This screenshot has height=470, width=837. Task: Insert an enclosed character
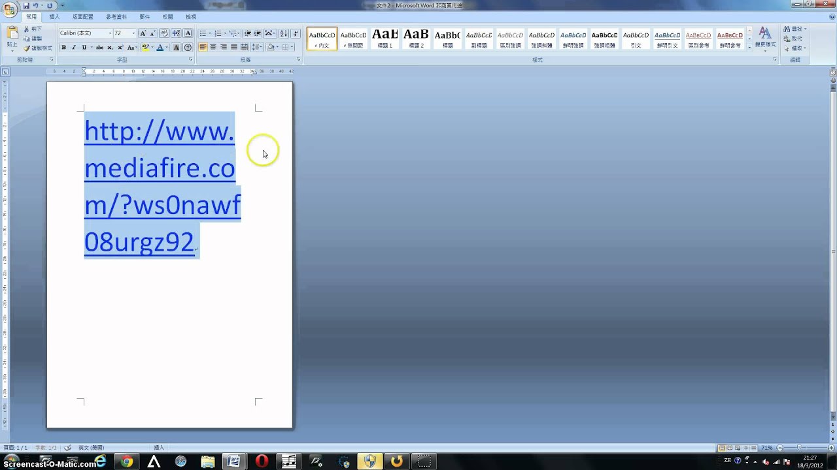(188, 48)
